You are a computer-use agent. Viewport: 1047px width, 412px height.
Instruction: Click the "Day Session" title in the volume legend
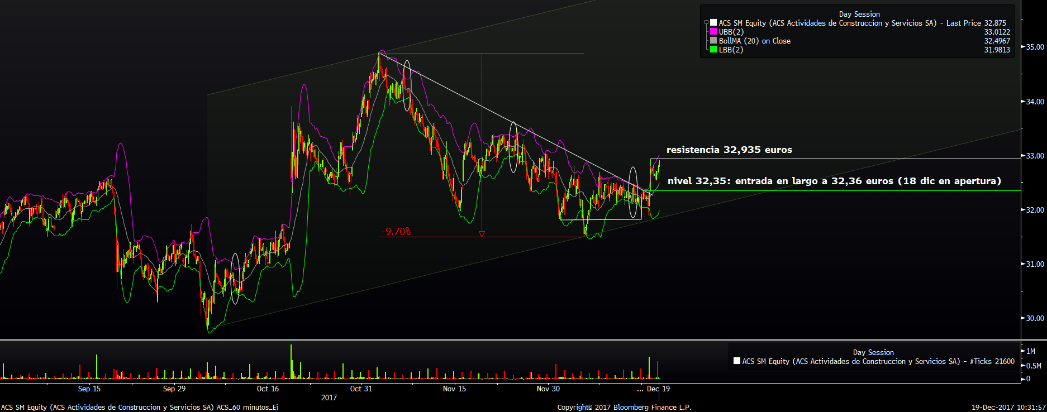pos(873,352)
